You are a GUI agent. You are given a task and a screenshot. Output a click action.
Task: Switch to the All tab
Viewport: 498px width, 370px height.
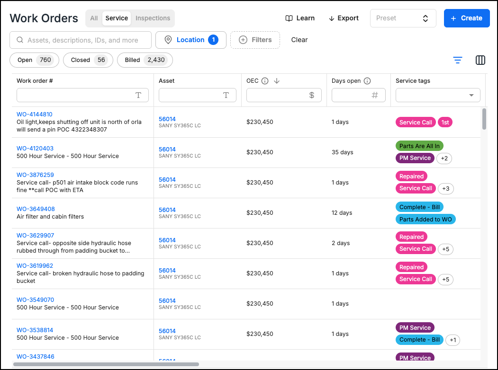pos(94,18)
